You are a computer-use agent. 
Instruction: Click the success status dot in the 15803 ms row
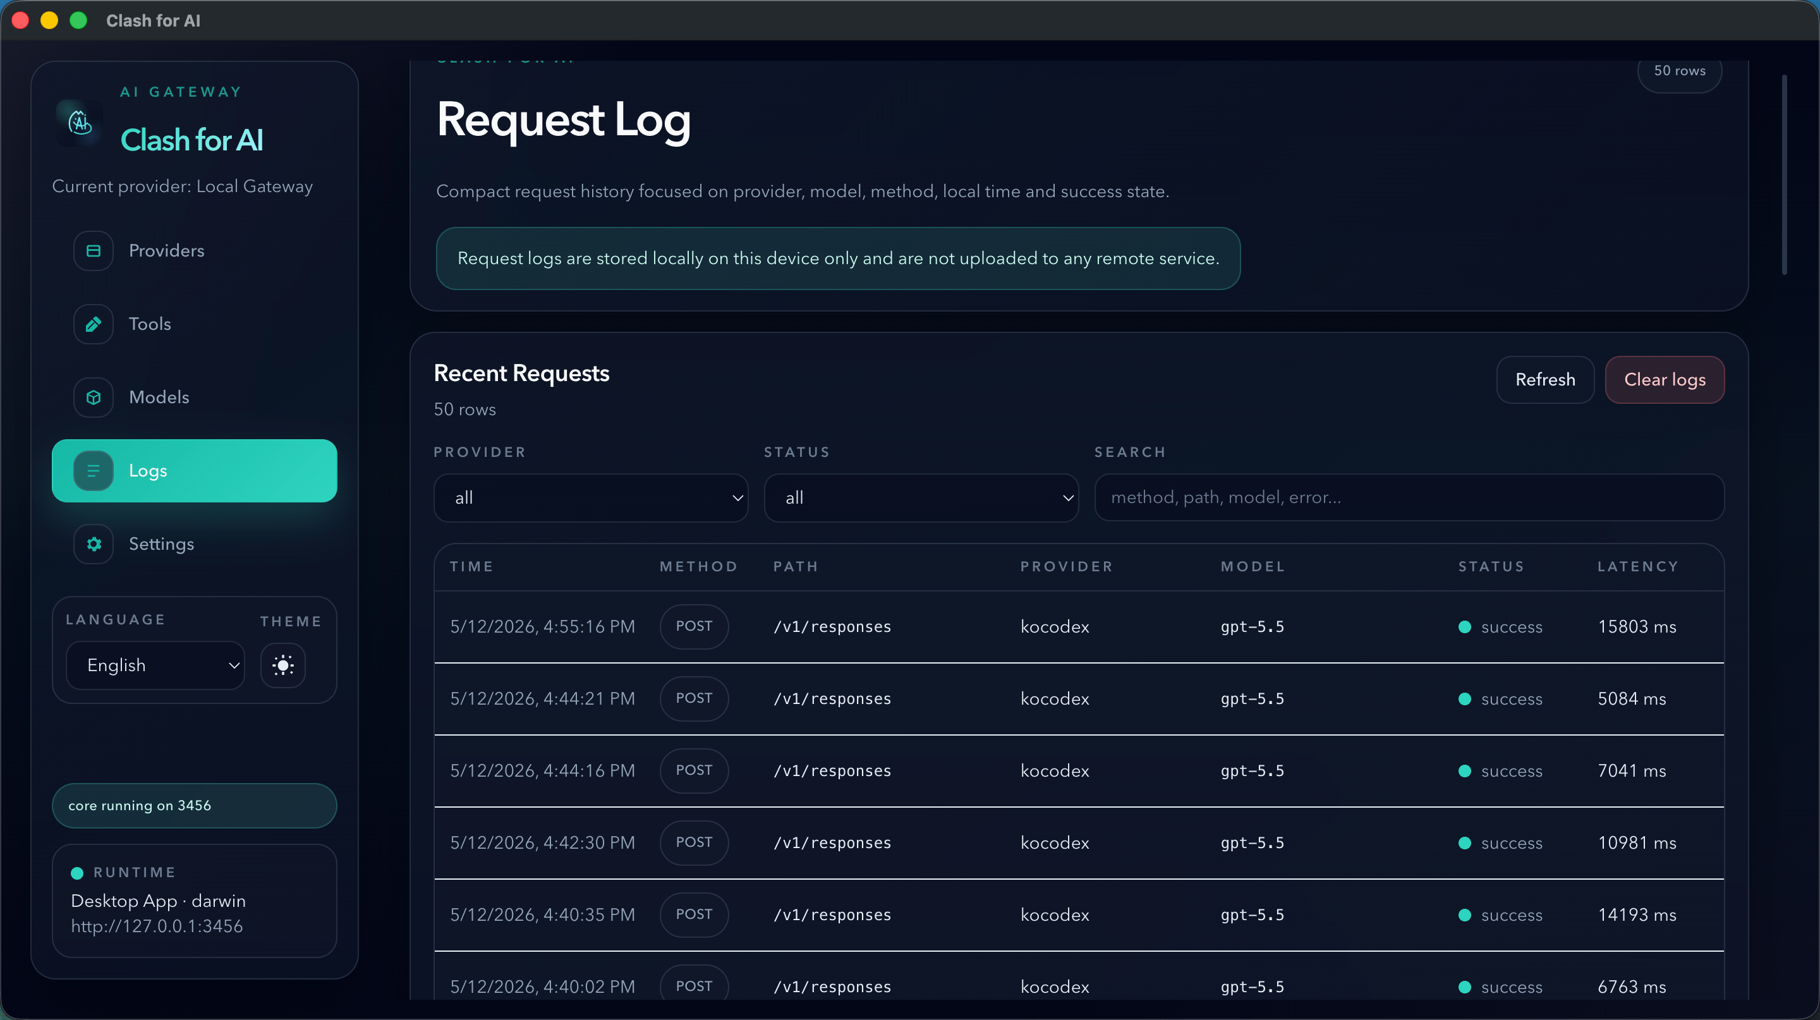[1465, 628]
